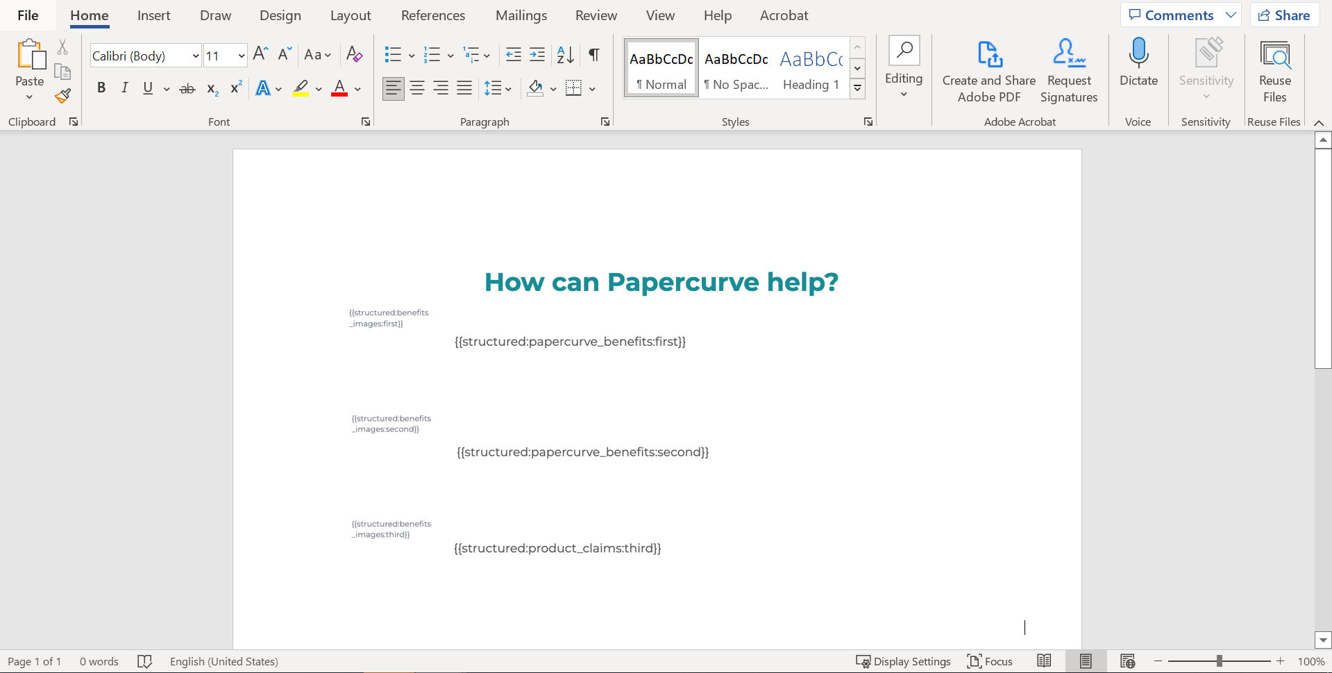Toggle center alignment
The width and height of the screenshot is (1332, 673).
point(417,88)
